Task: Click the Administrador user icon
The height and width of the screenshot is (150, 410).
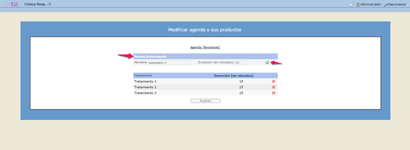Action: click(x=358, y=5)
